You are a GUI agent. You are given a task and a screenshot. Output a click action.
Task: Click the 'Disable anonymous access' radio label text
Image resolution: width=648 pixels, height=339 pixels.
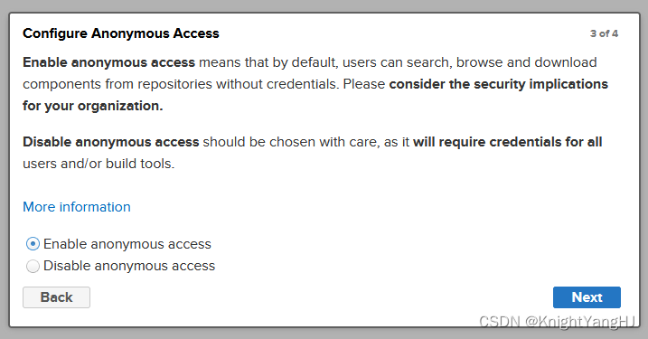pyautogui.click(x=129, y=266)
